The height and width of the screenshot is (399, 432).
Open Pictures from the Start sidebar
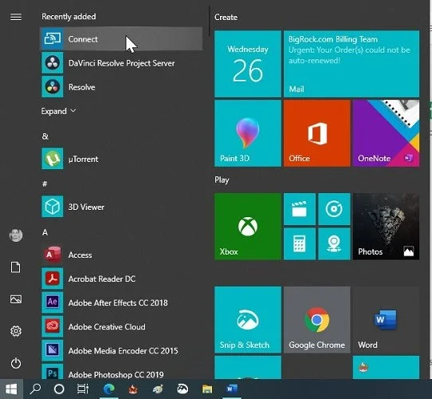(x=16, y=299)
